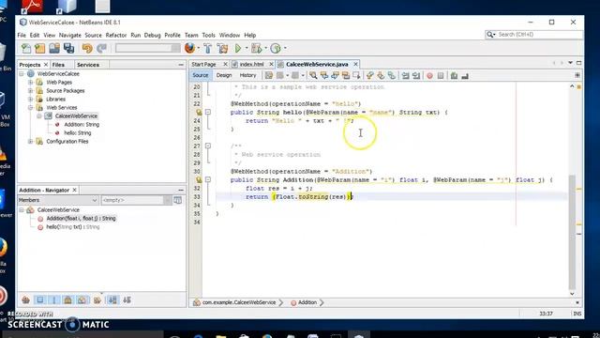Switch to the Design view button
Viewport: 600px width, 338px height.
tap(224, 75)
